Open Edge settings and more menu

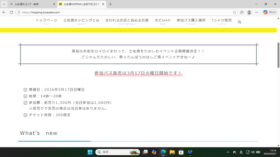(x=257, y=12)
